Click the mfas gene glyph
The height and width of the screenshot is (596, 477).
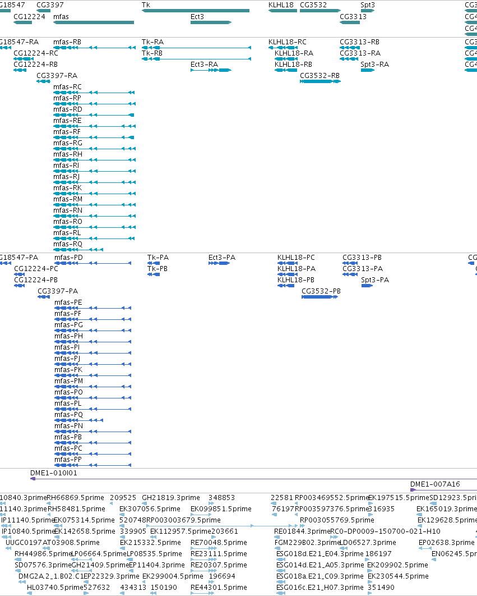point(94,22)
